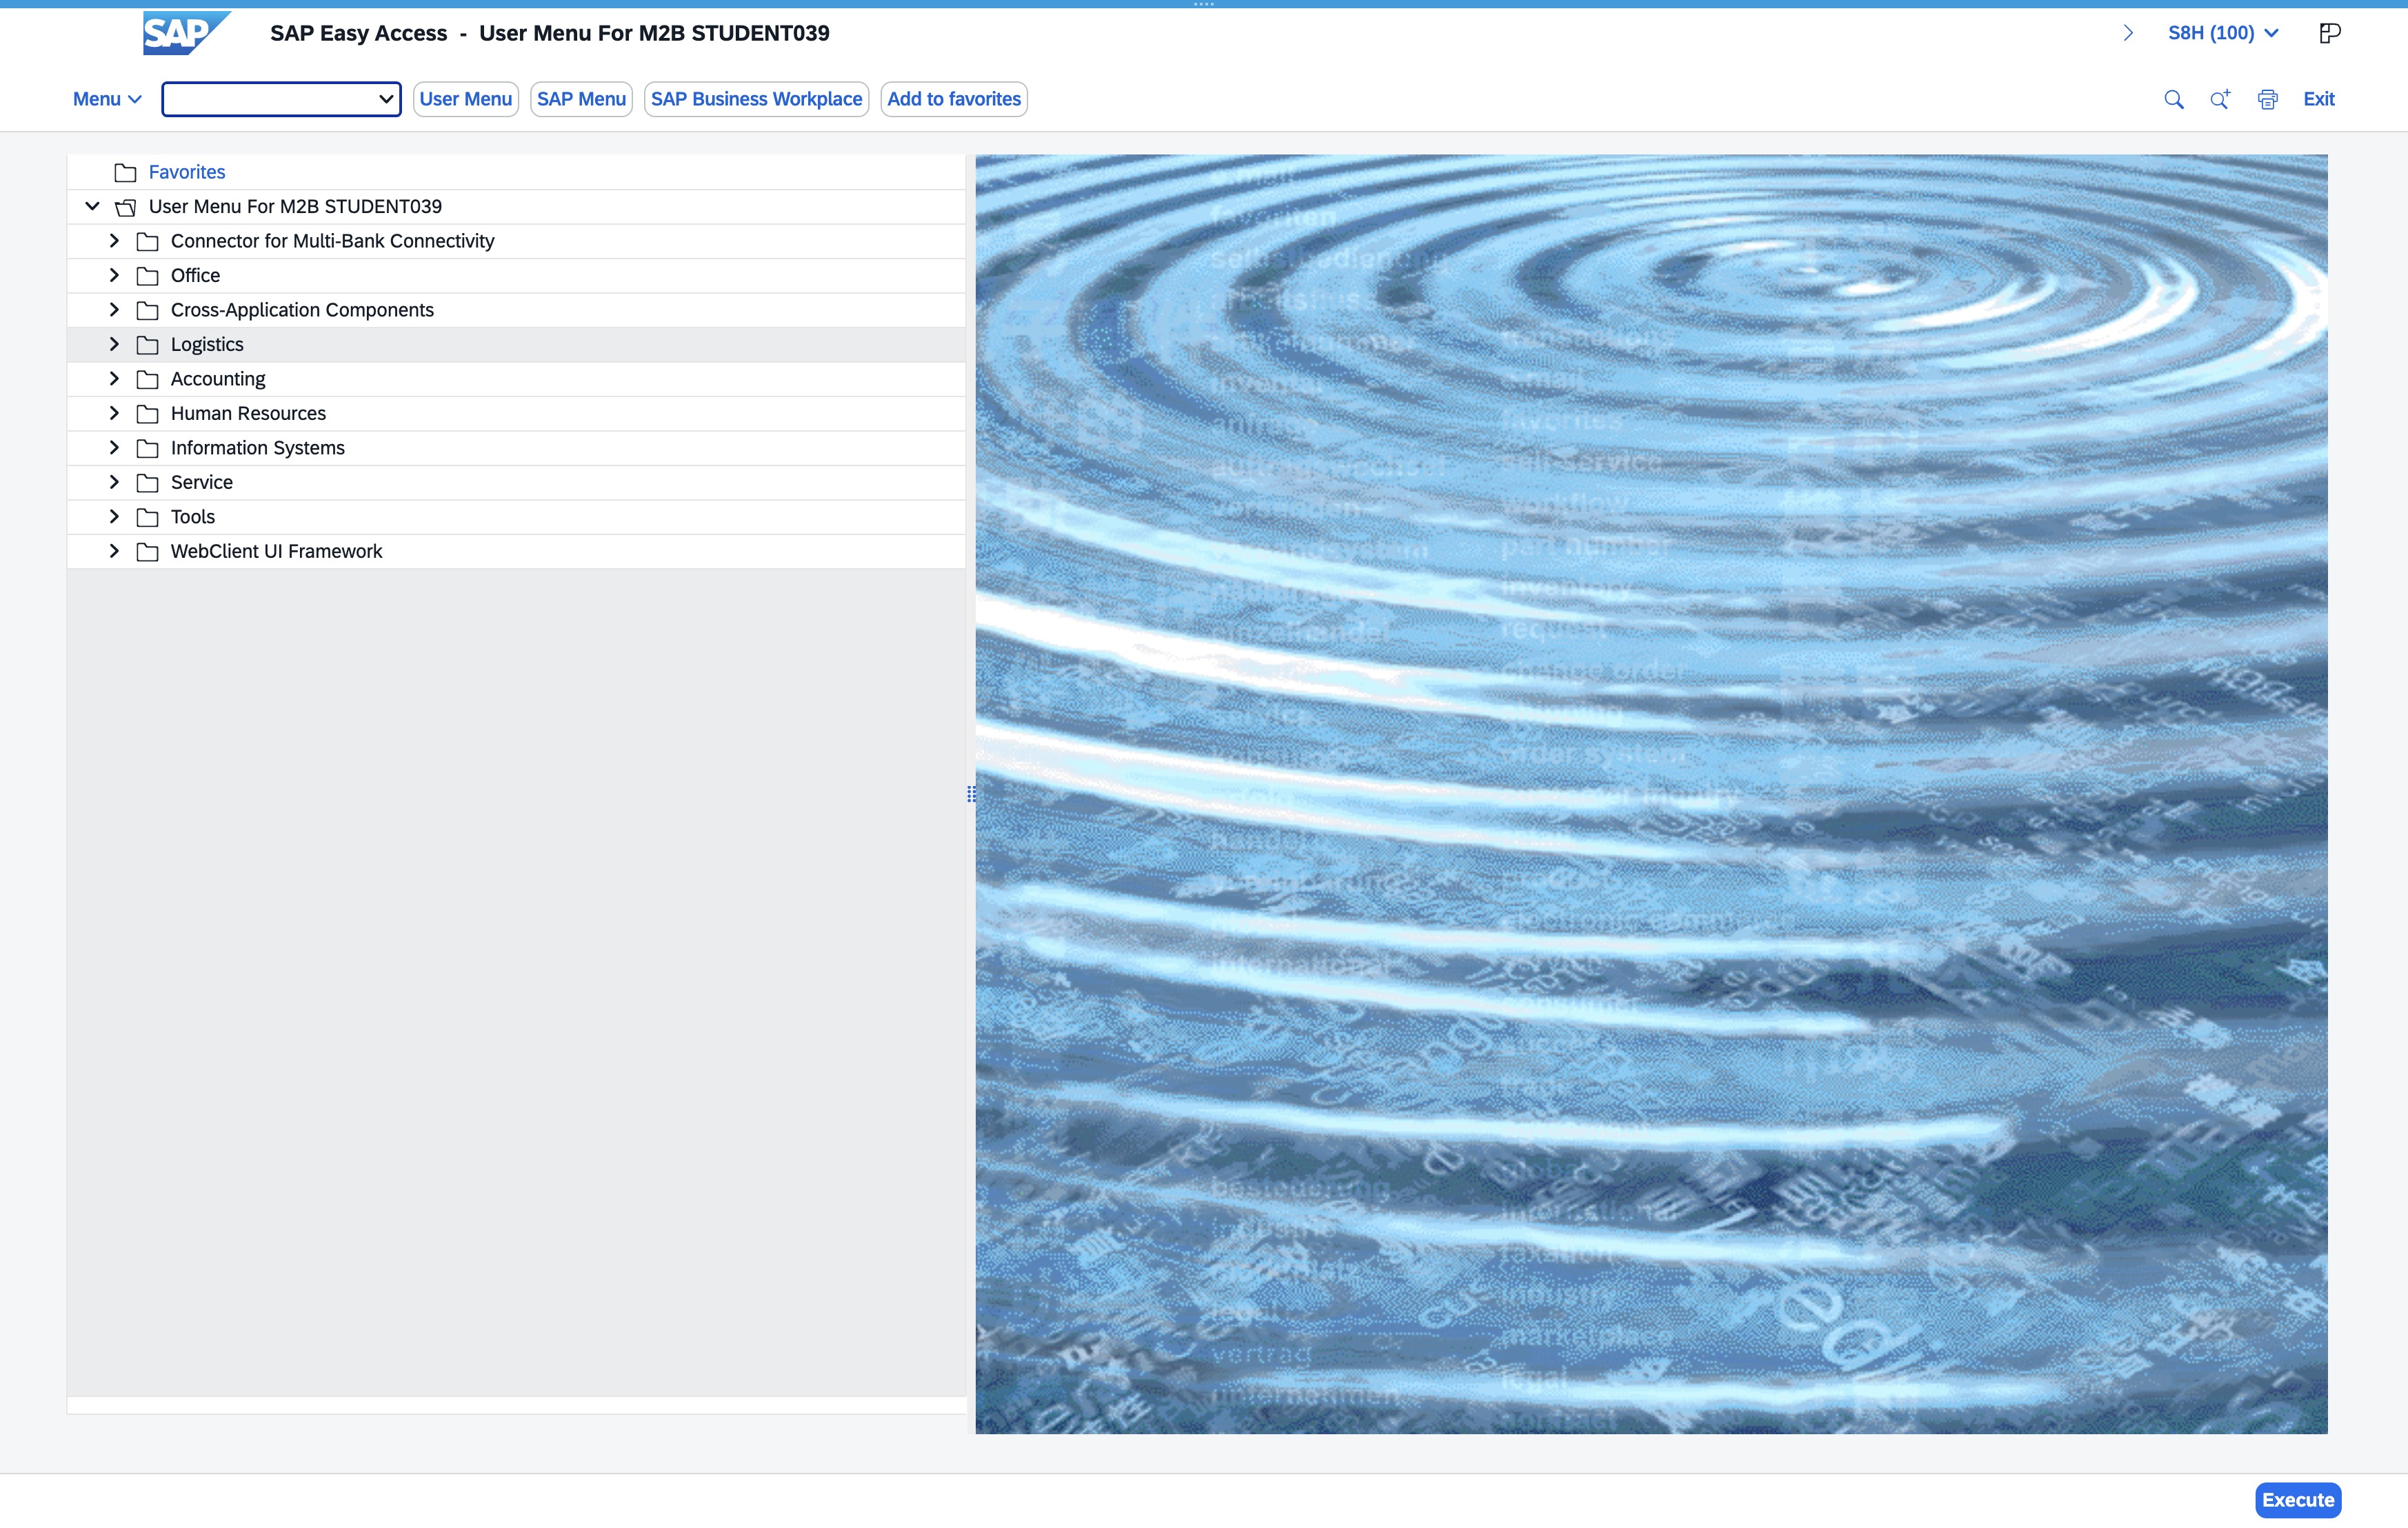The height and width of the screenshot is (1528, 2408).
Task: Expand the Tools folder
Action: (x=114, y=517)
